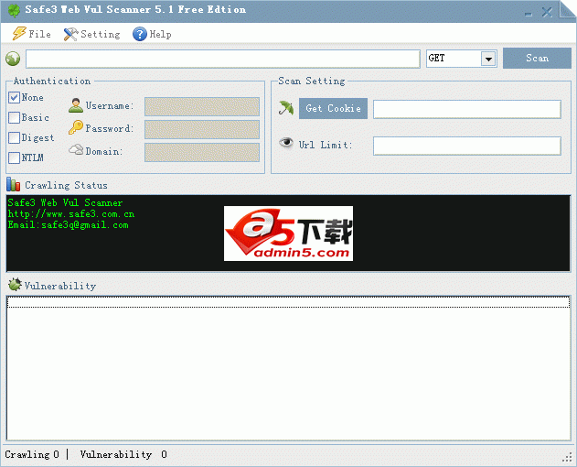Click the bar chart Crawling Status icon
The image size is (577, 467).
pyautogui.click(x=14, y=184)
